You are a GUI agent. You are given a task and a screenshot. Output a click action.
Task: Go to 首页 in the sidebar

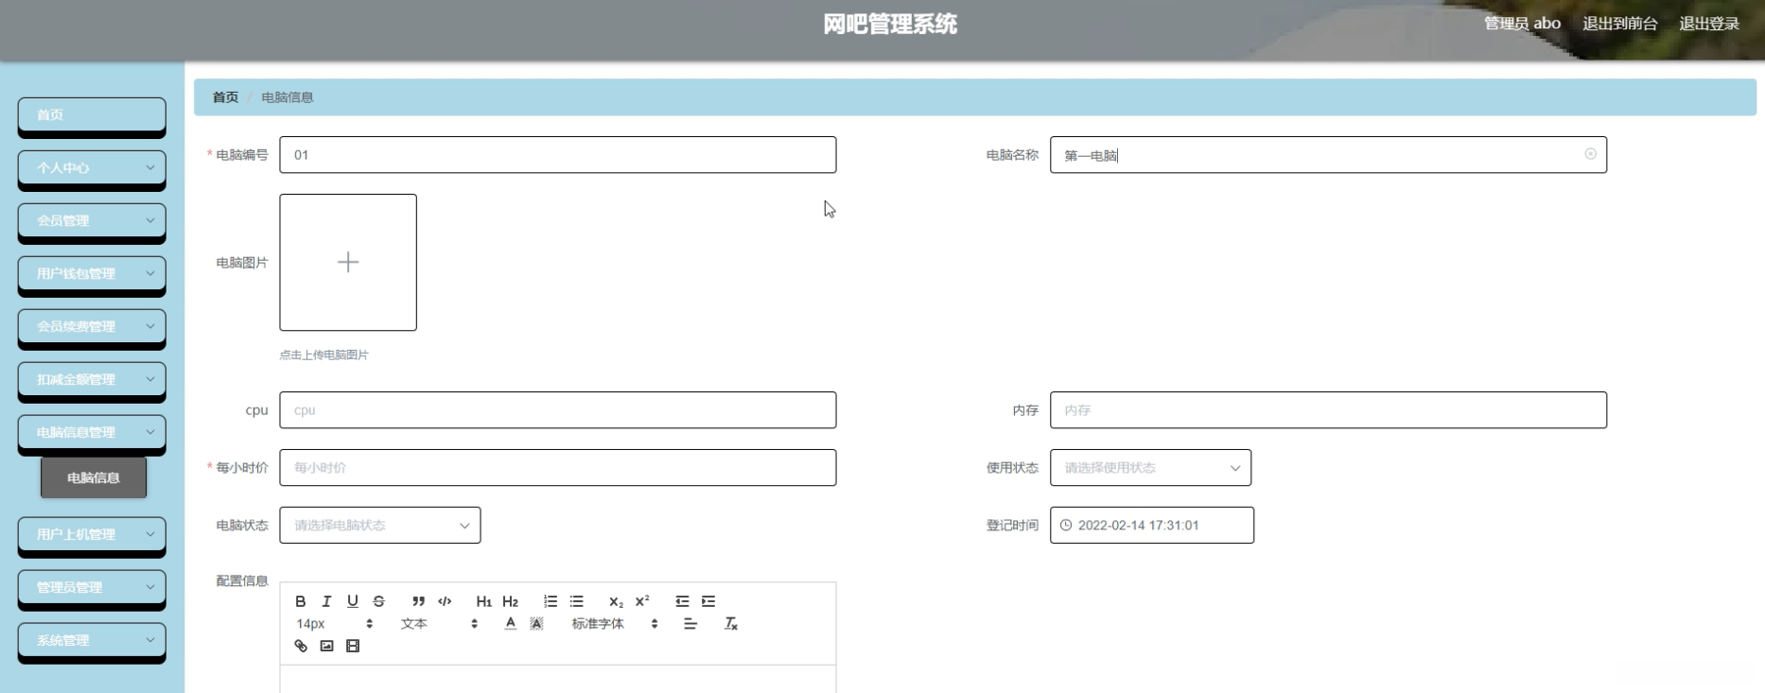pyautogui.click(x=92, y=114)
